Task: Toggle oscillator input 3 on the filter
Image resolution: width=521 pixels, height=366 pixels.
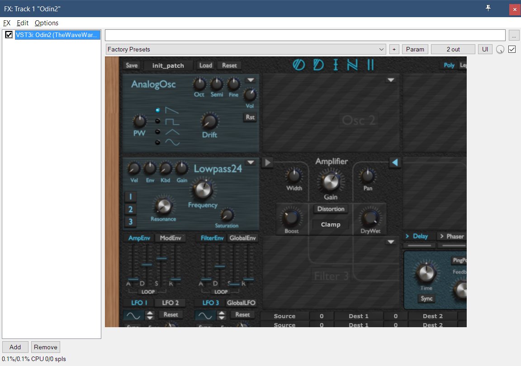Action: [x=130, y=222]
